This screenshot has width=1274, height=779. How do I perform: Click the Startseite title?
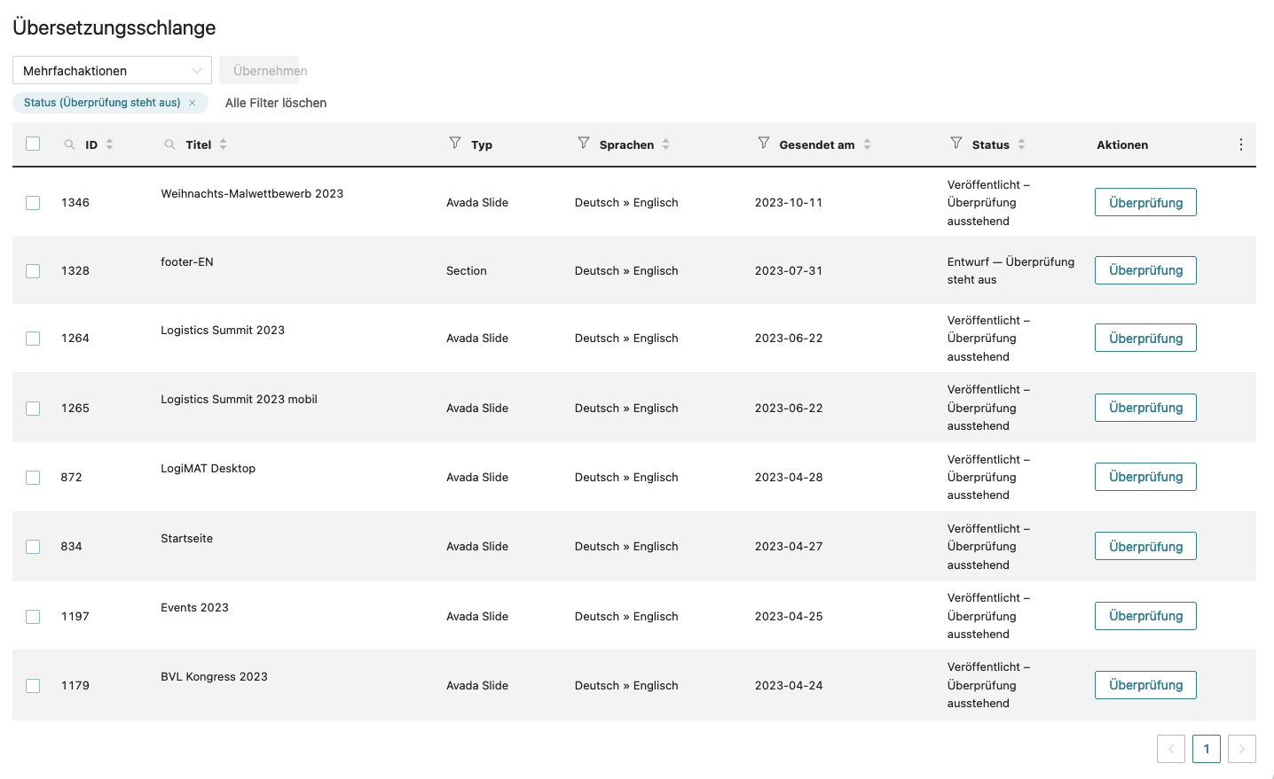click(186, 538)
